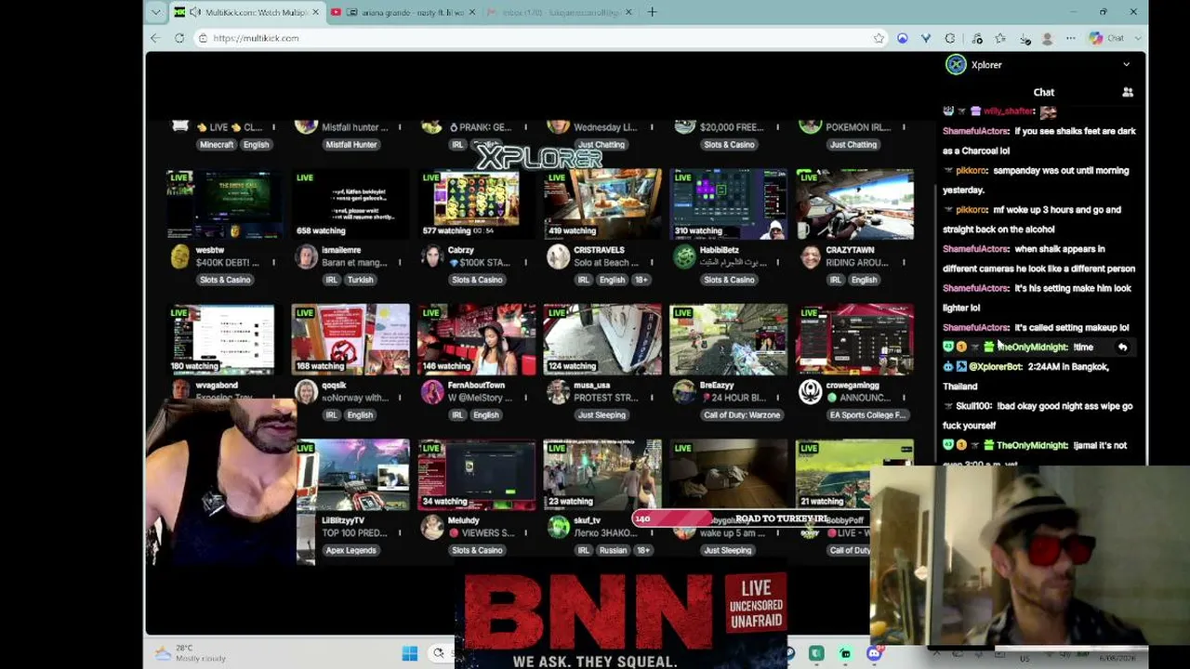The width and height of the screenshot is (1190, 669).
Task: Open FernAboutTown stream thumbnail
Action: 477,339
